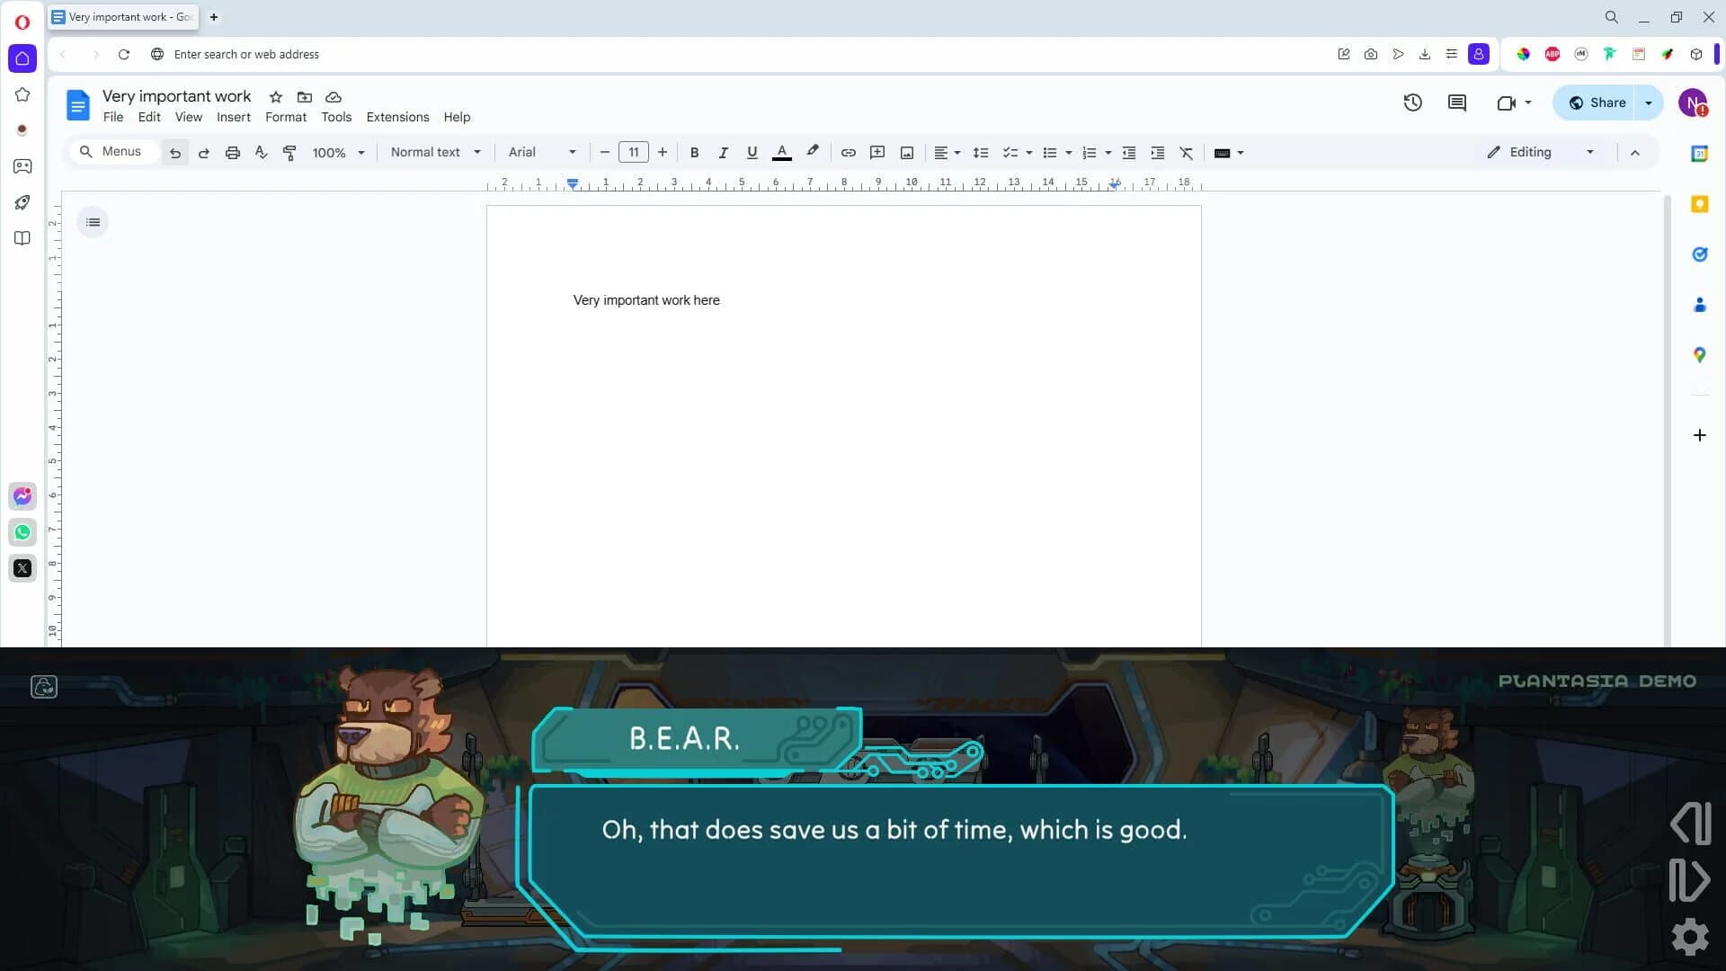The image size is (1726, 971).
Task: Expand the zoom level dropdown
Action: coord(362,152)
